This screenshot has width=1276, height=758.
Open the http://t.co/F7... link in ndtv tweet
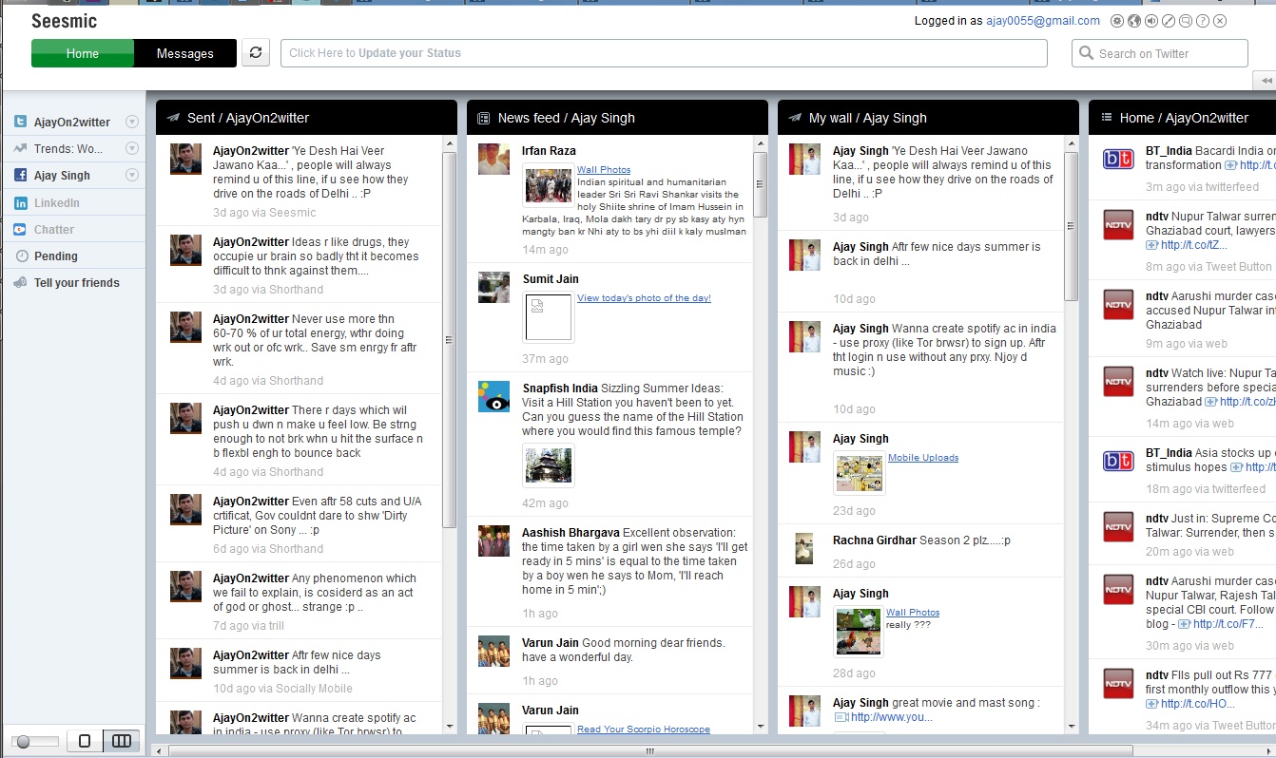point(1228,624)
